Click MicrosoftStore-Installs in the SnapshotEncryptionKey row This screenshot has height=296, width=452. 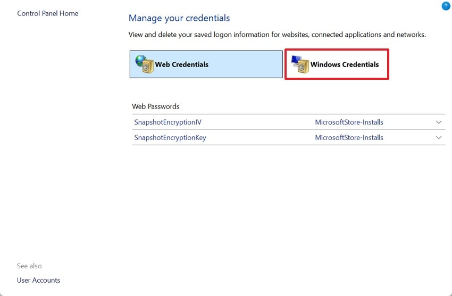349,137
